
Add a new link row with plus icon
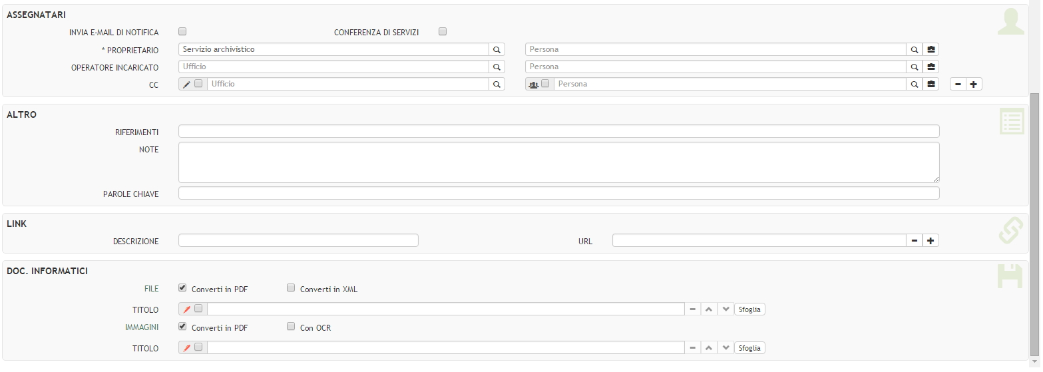(931, 241)
